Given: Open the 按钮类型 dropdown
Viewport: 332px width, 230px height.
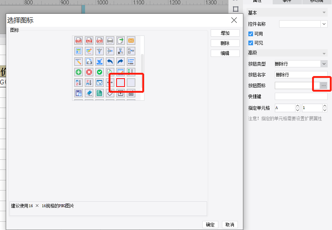Looking at the screenshot, I should 324,64.
